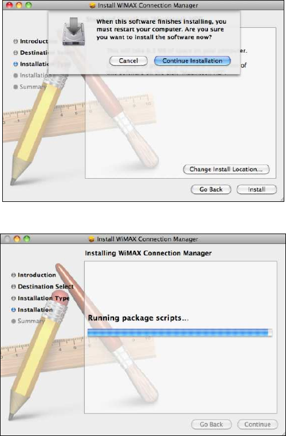Viewport: 286px width, 436px height.
Task: Click Continue Installation in the restart dialog
Action: pos(192,61)
